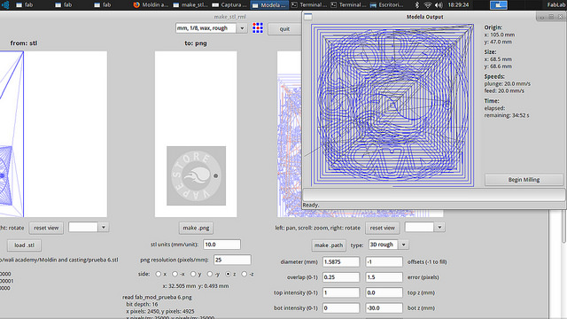
Task: Open the Wi-Fi network tray icon
Action: 427,4
